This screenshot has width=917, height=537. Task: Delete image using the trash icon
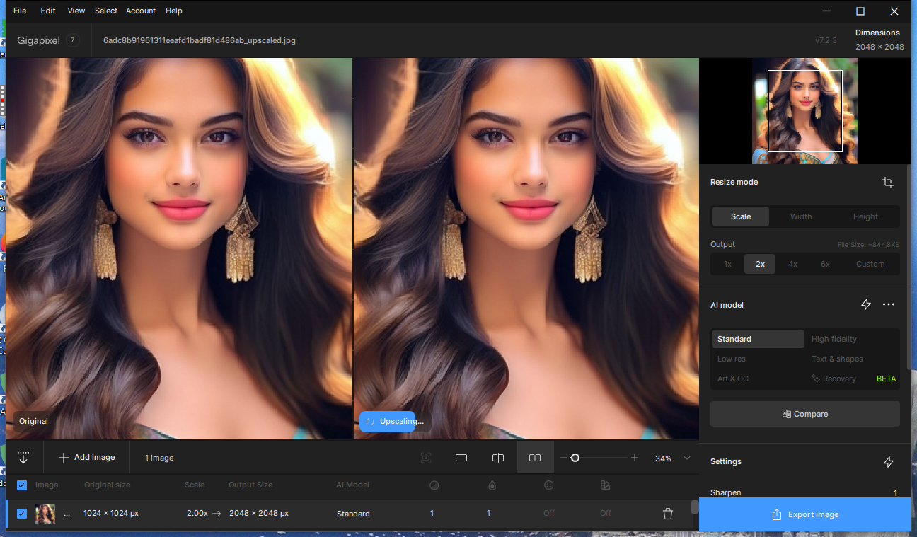pos(668,514)
